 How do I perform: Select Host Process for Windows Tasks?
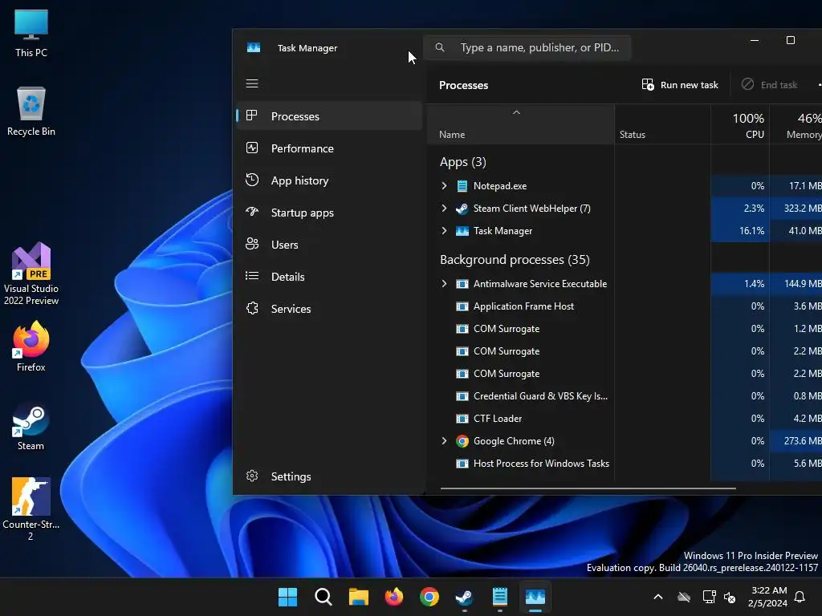click(x=541, y=463)
